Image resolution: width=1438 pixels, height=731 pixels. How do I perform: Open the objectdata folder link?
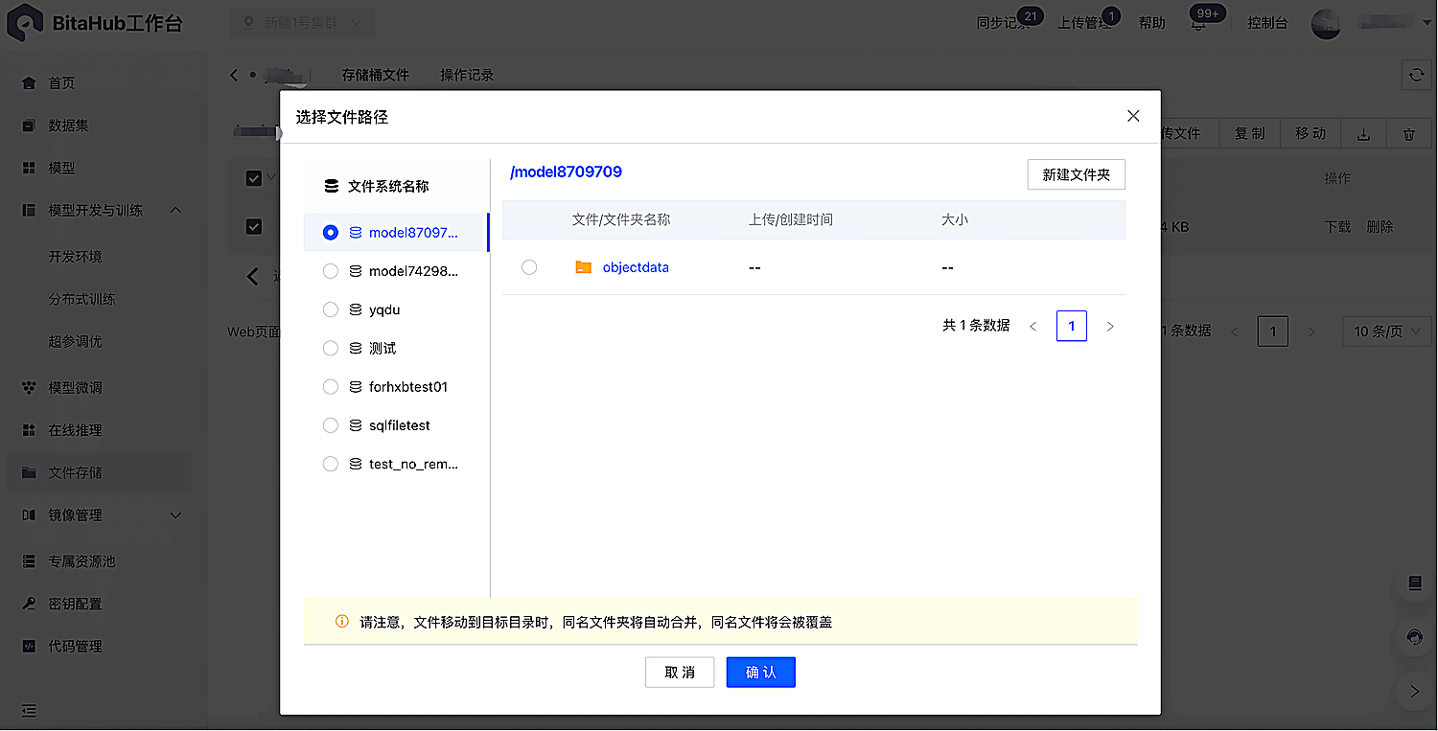636,267
